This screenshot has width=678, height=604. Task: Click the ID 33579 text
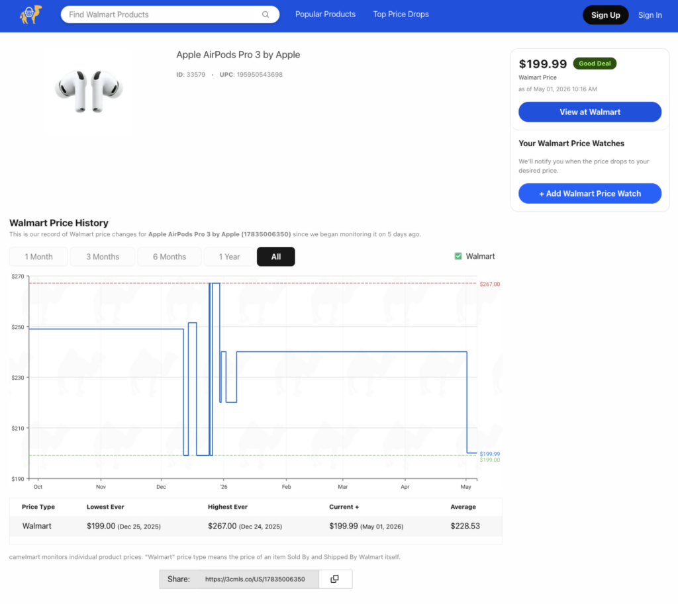[x=191, y=74]
